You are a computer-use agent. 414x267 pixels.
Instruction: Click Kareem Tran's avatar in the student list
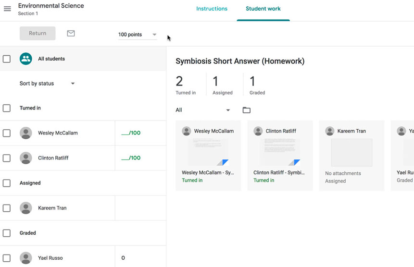pyautogui.click(x=26, y=208)
